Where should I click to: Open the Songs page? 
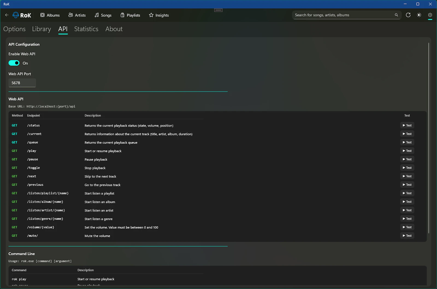[x=103, y=15]
